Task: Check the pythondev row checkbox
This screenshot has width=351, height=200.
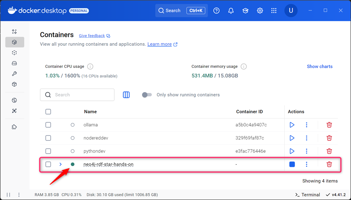Action: (x=48, y=151)
